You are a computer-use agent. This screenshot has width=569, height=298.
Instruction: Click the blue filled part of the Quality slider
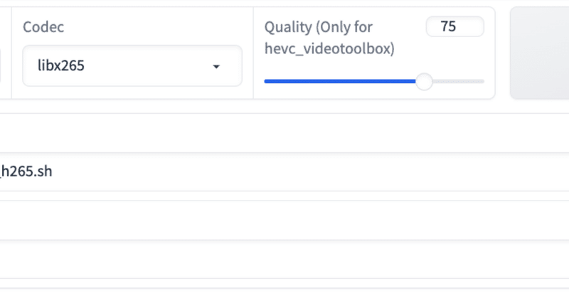click(x=340, y=81)
